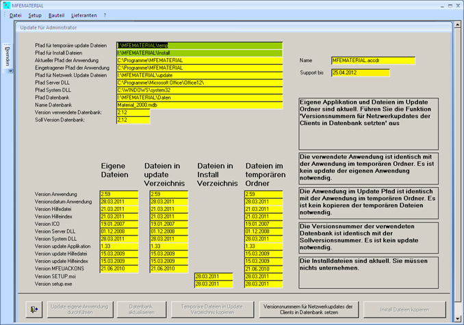
Task: Click the scrollbar down arrow
Action: 457,318
